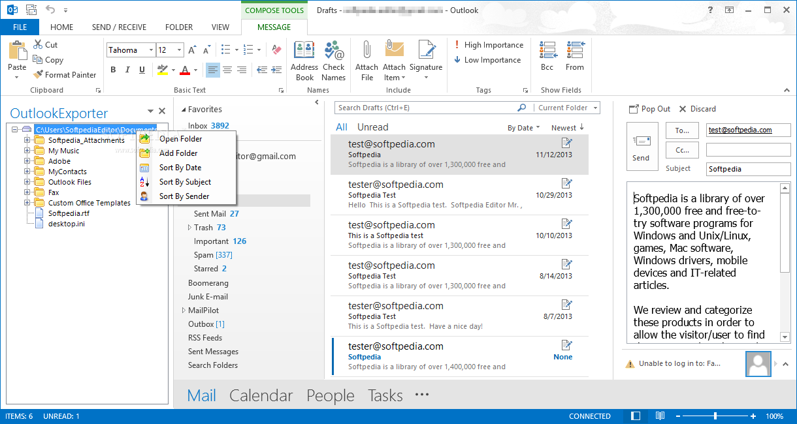Clear all formatting with the eraser icon
797x424 pixels.
pos(277,50)
